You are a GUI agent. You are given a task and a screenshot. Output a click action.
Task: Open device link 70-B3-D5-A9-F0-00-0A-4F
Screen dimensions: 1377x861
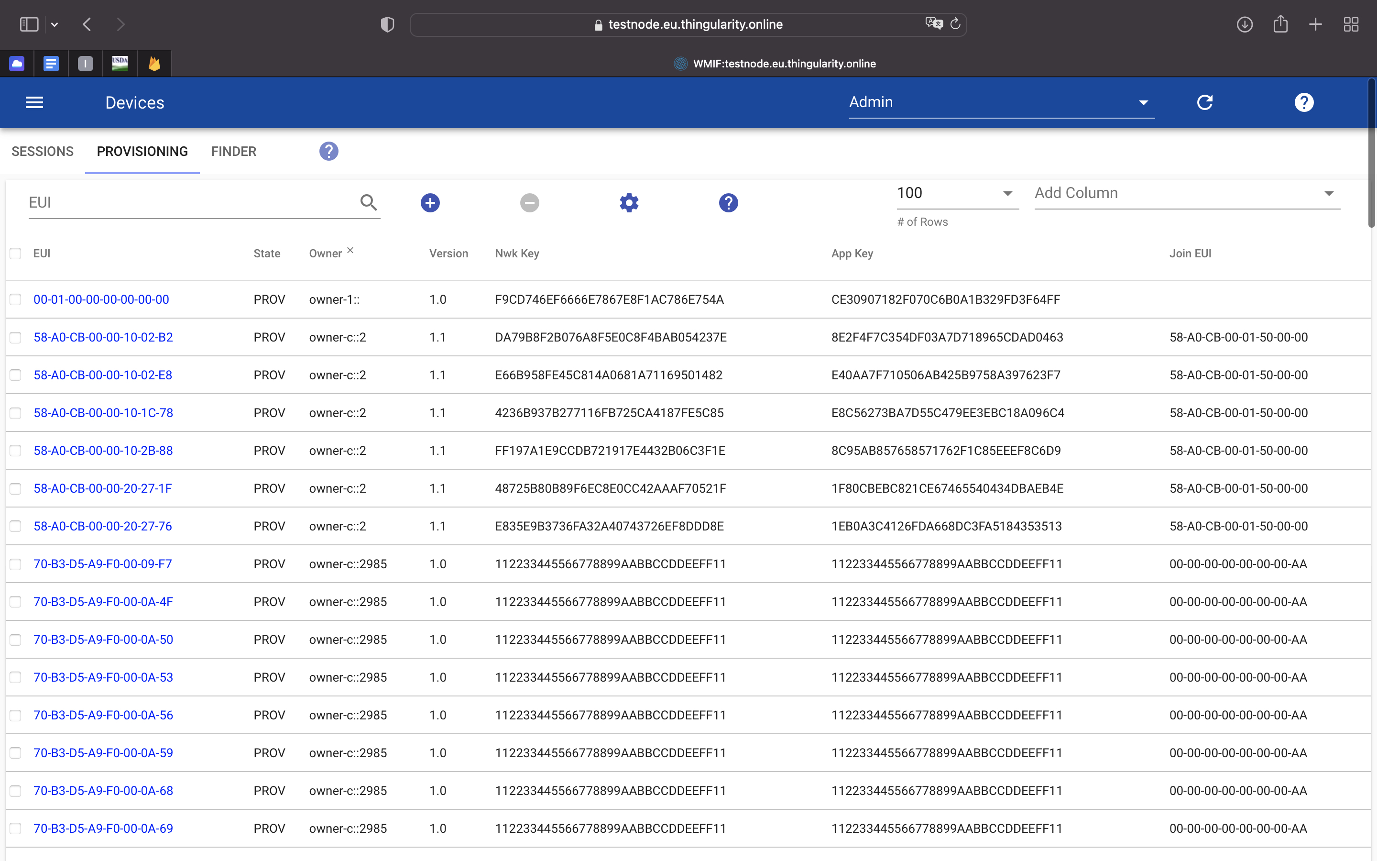coord(103,602)
